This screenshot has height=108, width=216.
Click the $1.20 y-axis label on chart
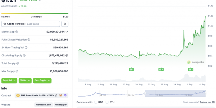point(211,16)
